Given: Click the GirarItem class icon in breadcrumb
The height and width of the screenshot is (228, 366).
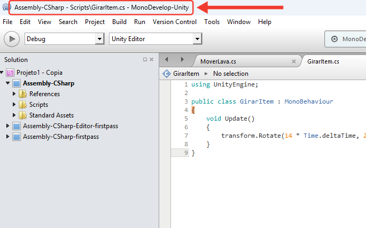Looking at the screenshot, I should (x=167, y=74).
